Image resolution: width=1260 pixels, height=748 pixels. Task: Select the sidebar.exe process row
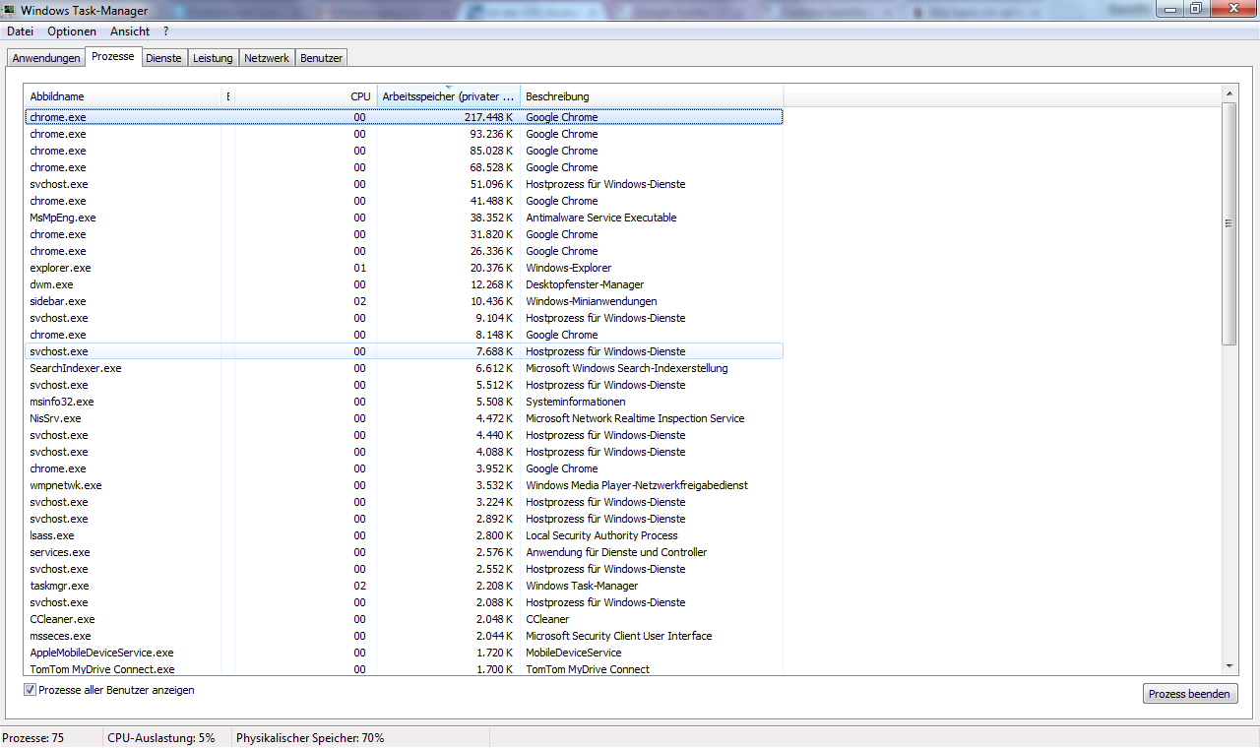pos(404,301)
